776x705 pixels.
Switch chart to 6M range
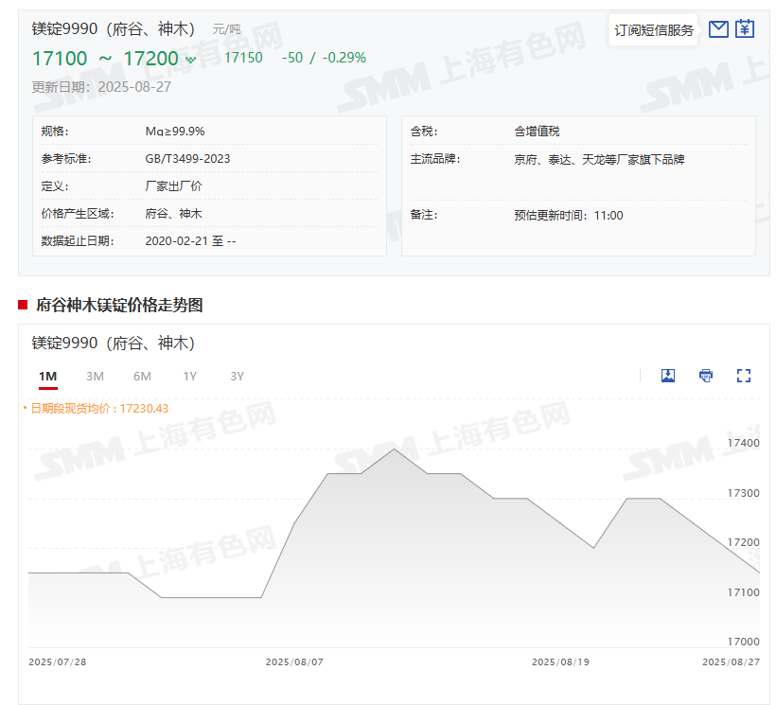point(142,377)
